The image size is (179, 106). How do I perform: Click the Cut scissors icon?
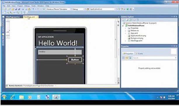(23, 9)
